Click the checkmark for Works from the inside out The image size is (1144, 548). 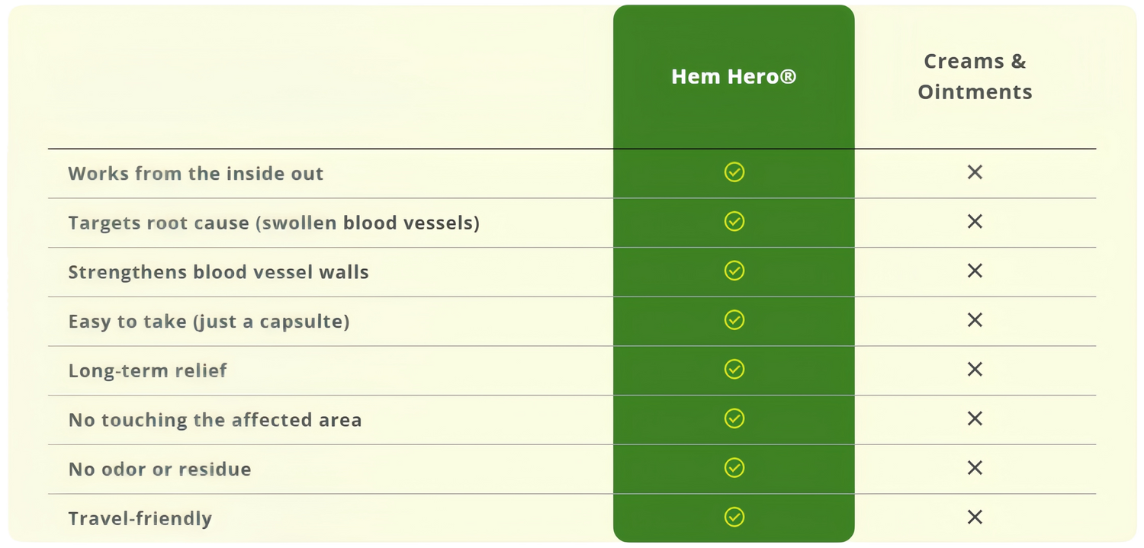734,172
